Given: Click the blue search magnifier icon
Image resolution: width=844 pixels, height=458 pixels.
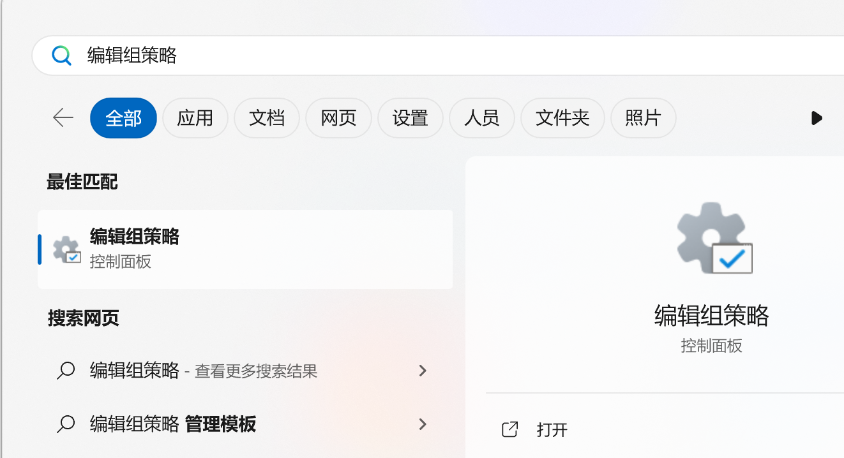Looking at the screenshot, I should pos(61,56).
